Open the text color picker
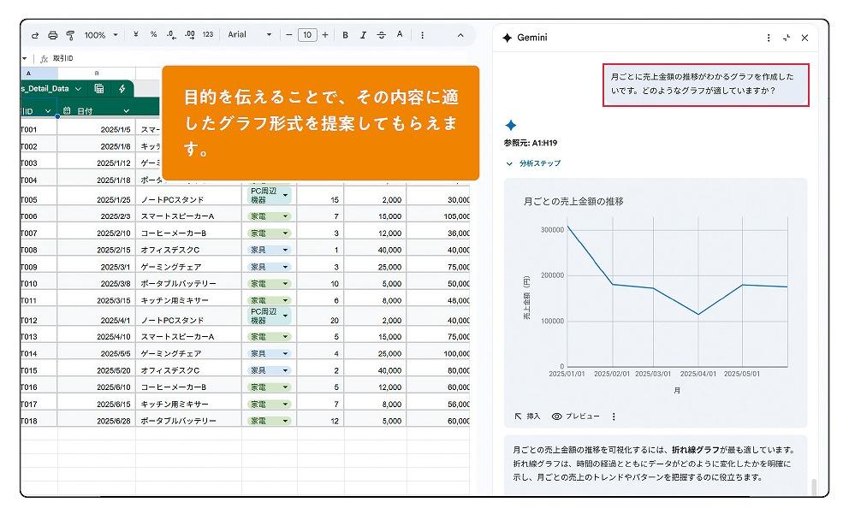The width and height of the screenshot is (849, 514). tap(399, 35)
